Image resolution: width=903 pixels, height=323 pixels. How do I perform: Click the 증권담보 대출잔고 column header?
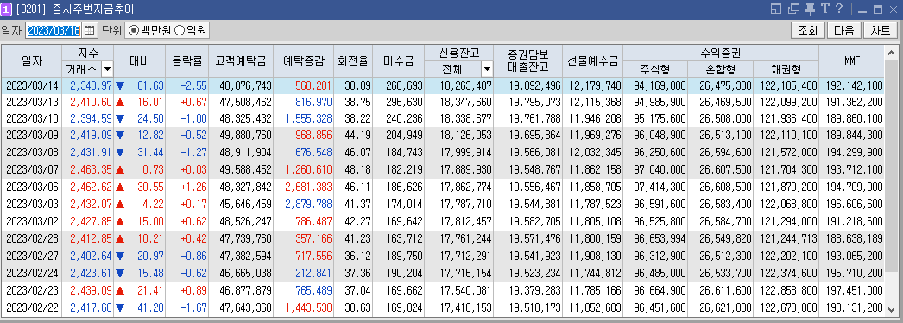tap(527, 61)
